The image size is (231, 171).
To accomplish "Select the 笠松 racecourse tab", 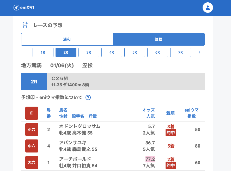I will coord(159,39).
